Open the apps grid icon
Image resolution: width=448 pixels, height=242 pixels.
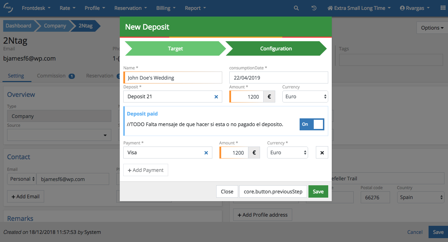pos(443,8)
